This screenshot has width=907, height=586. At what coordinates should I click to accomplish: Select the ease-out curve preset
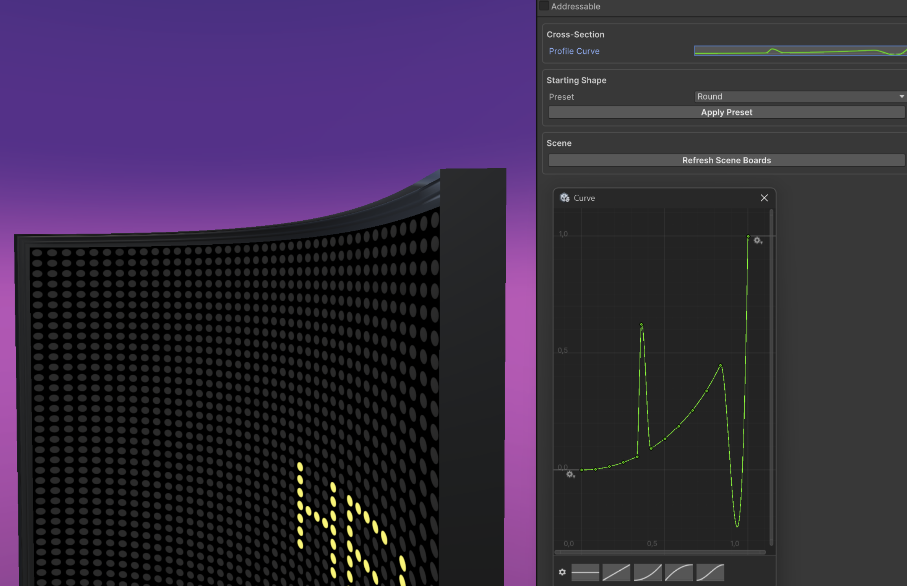[x=679, y=572]
